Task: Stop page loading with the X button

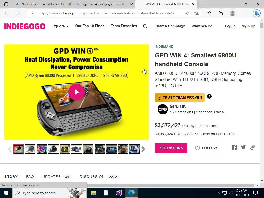Action: [x=19, y=13]
